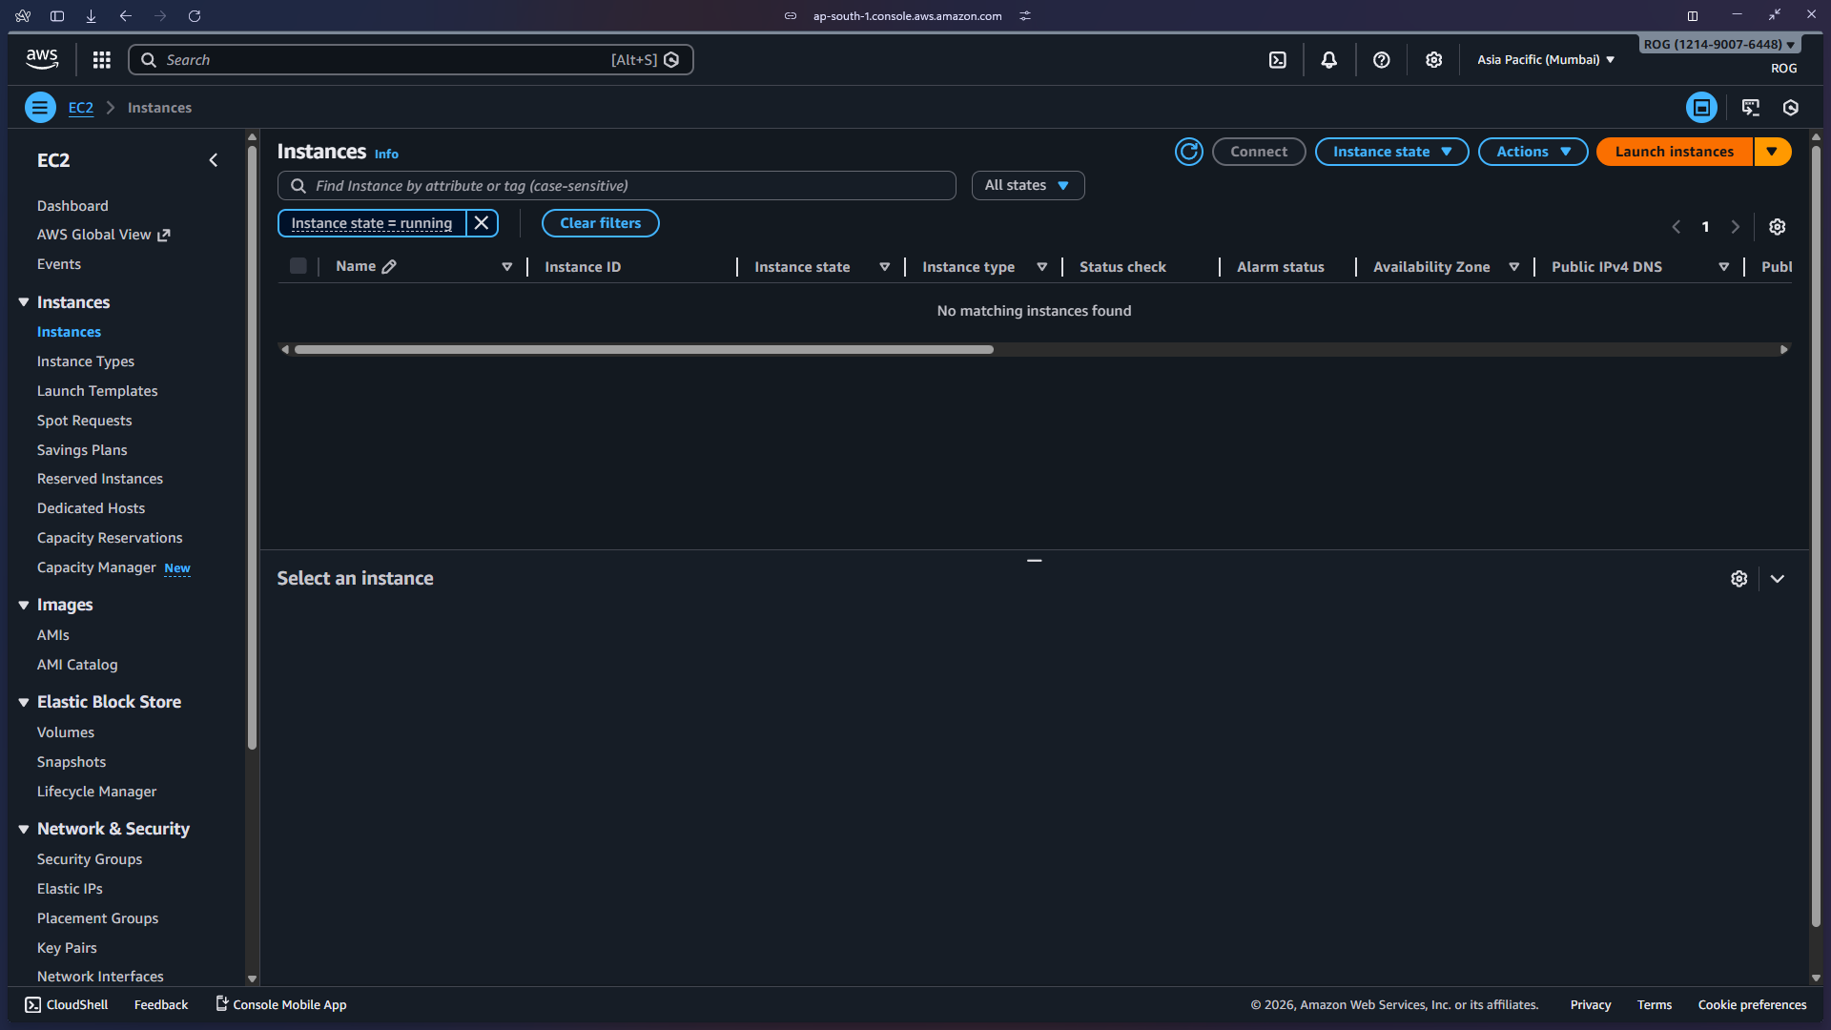Click the AWS home logo

pyautogui.click(x=41, y=58)
